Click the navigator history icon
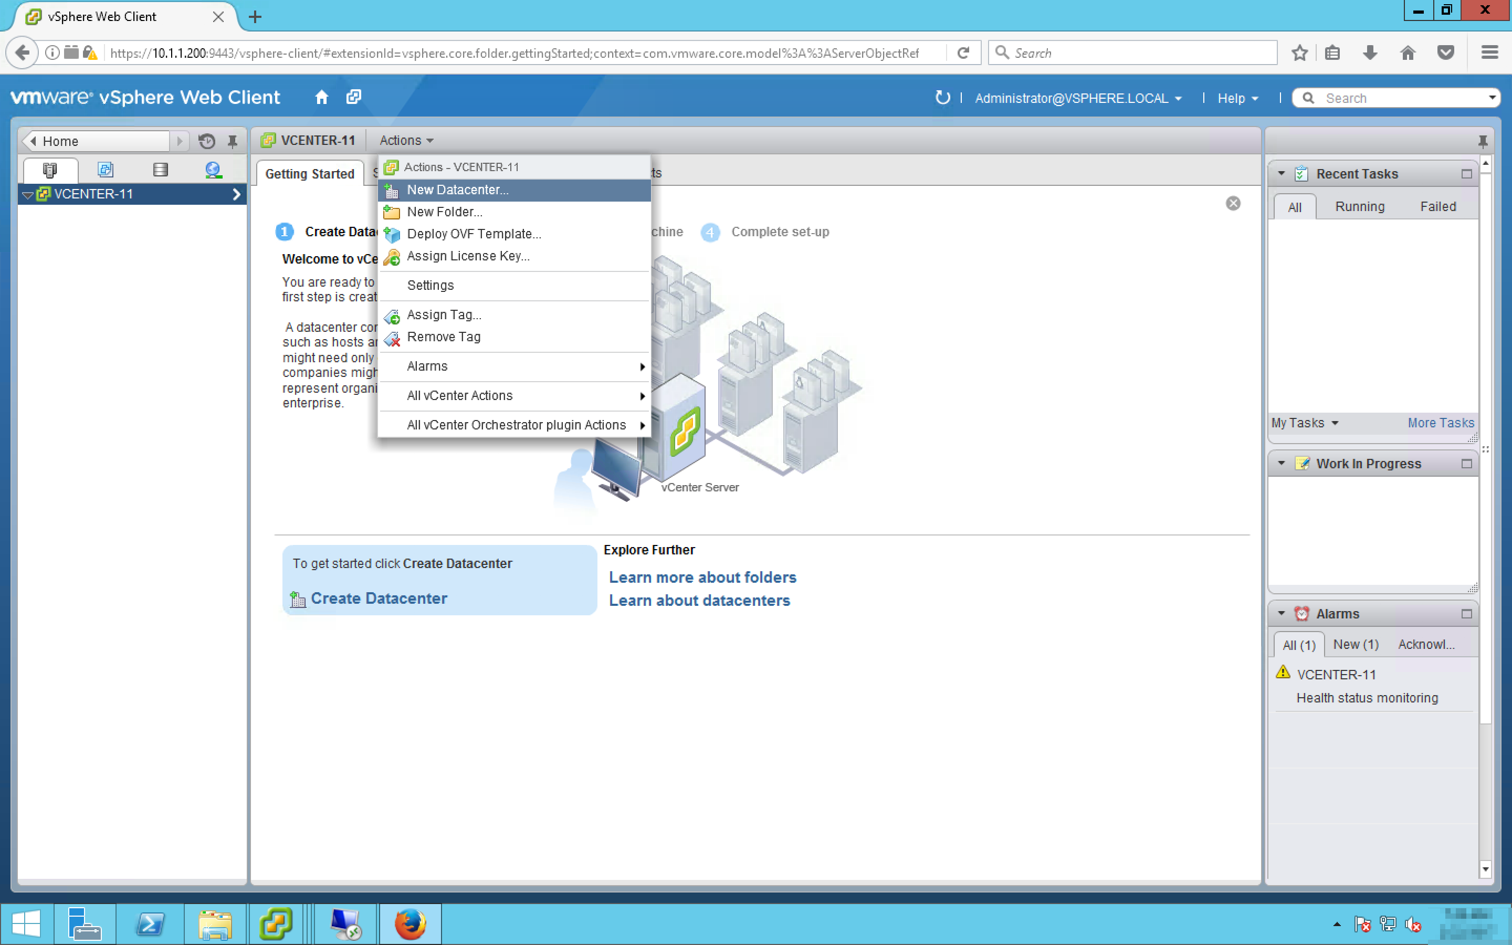The image size is (1512, 945). tap(207, 141)
